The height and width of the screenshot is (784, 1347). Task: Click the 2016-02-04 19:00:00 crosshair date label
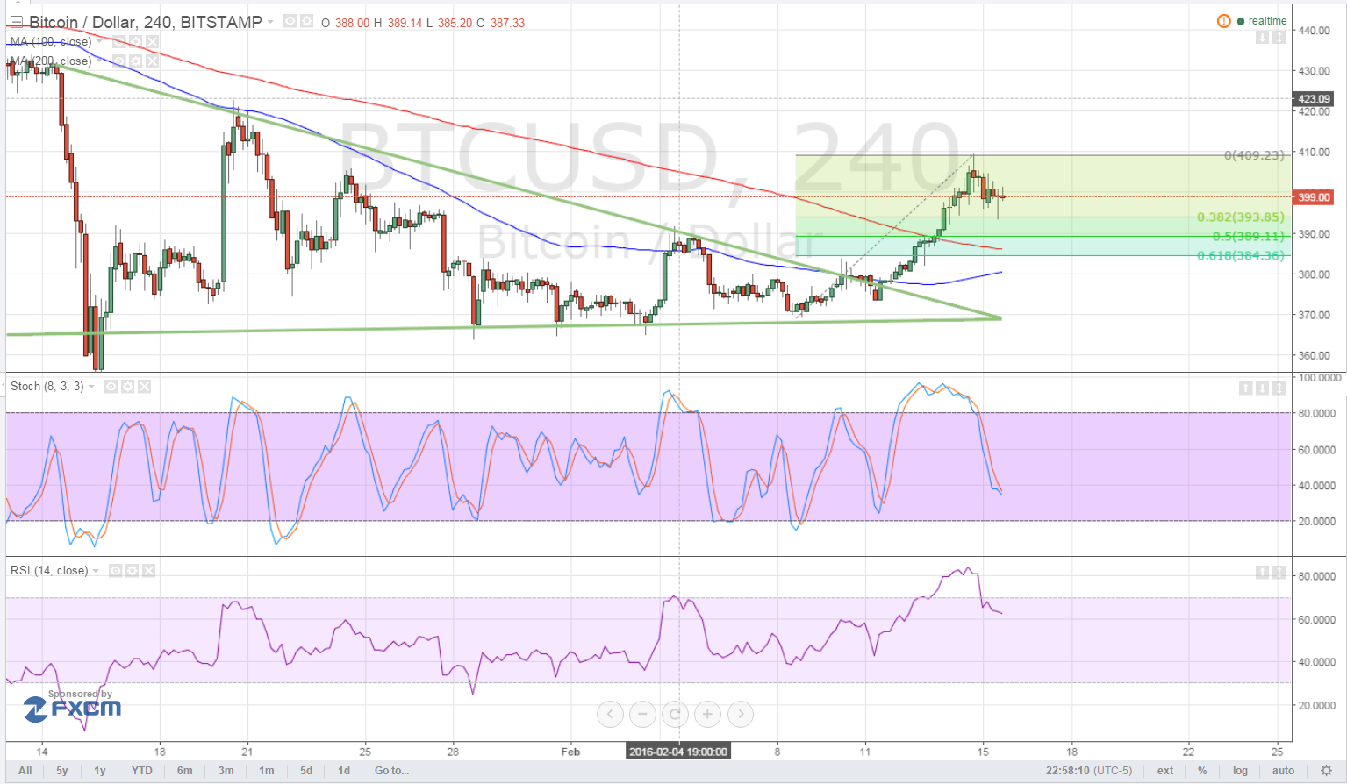tap(678, 752)
